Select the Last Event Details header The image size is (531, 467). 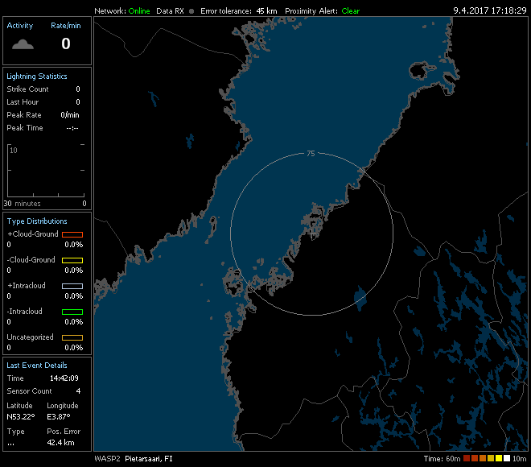37,365
